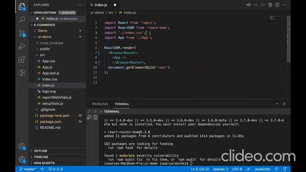
Task: Change language mode via JavaScript status item
Action: coord(262,169)
